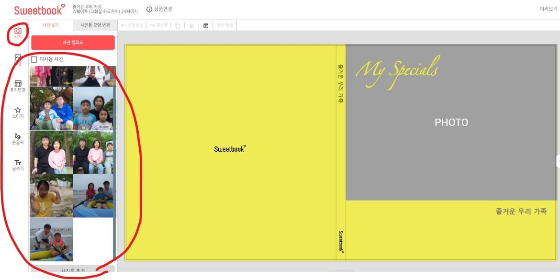Image resolution: width=560 pixels, height=280 pixels.
Task: Select the 글쓰기 text writing tool
Action: coord(18,165)
